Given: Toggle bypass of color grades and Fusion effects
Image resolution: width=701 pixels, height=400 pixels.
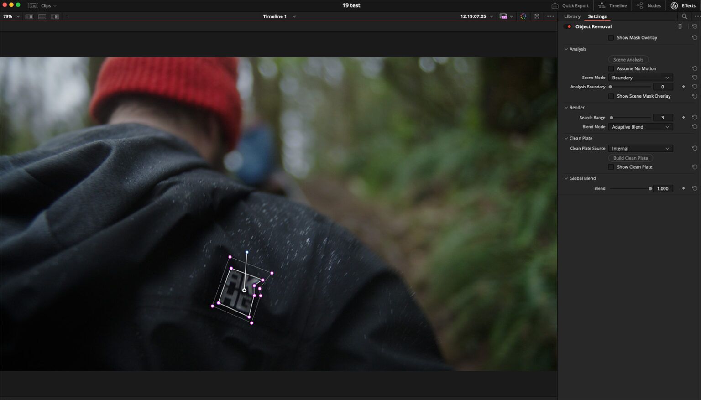Looking at the screenshot, I should (x=523, y=16).
